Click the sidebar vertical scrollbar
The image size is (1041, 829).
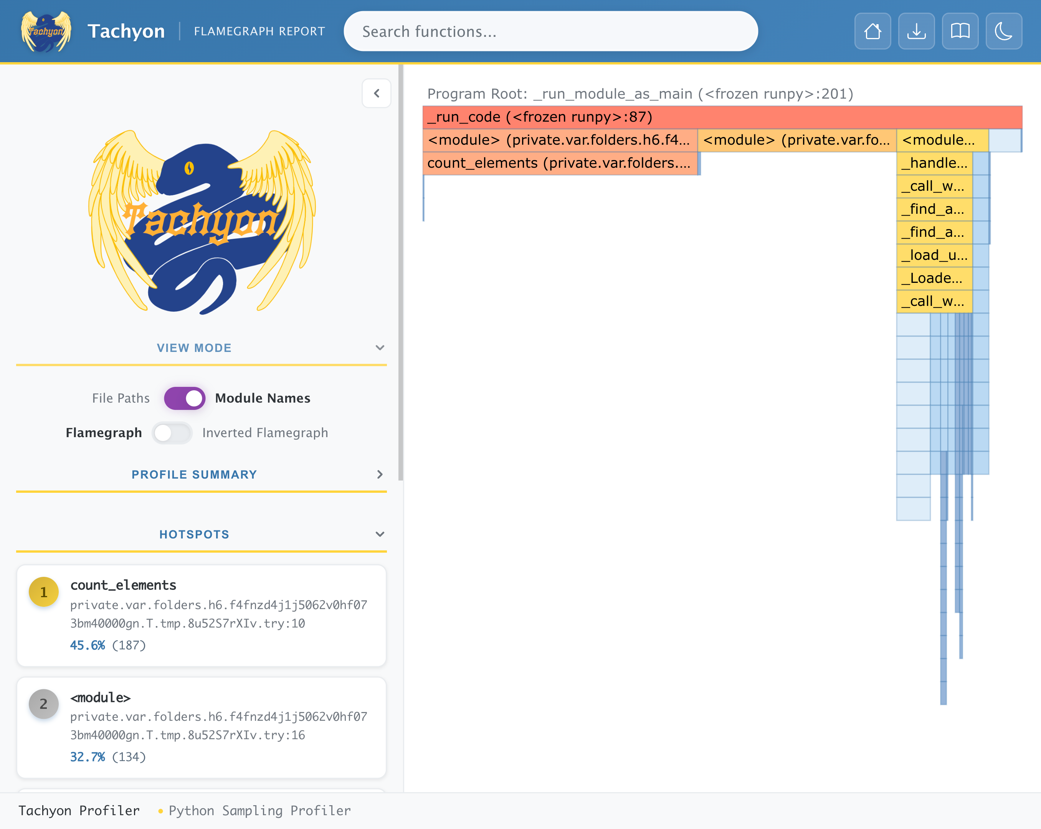[x=400, y=273]
